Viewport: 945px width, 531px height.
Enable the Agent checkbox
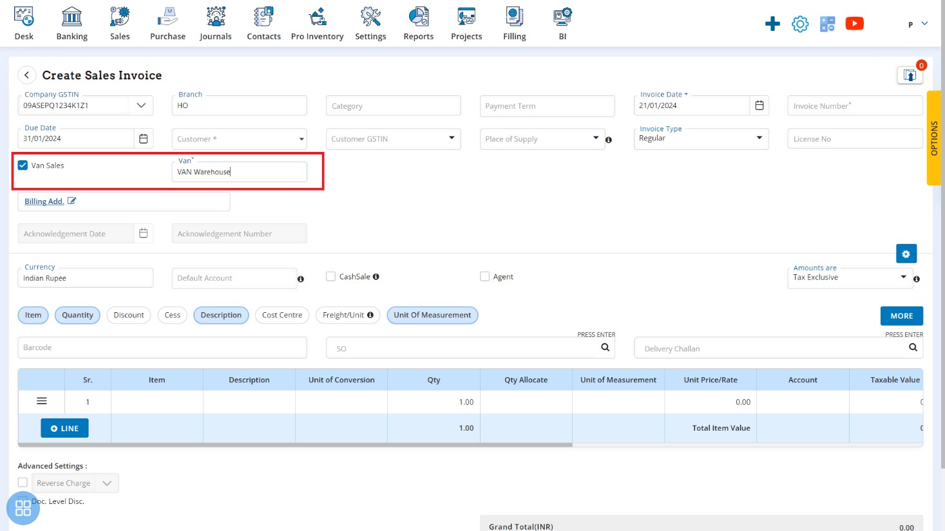click(484, 276)
